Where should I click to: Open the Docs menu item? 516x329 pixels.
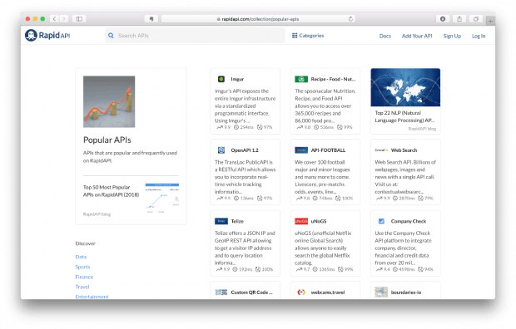[x=385, y=36]
